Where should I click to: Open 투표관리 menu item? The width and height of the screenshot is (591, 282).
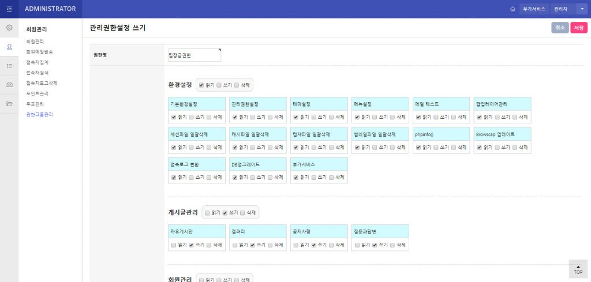[x=35, y=104]
